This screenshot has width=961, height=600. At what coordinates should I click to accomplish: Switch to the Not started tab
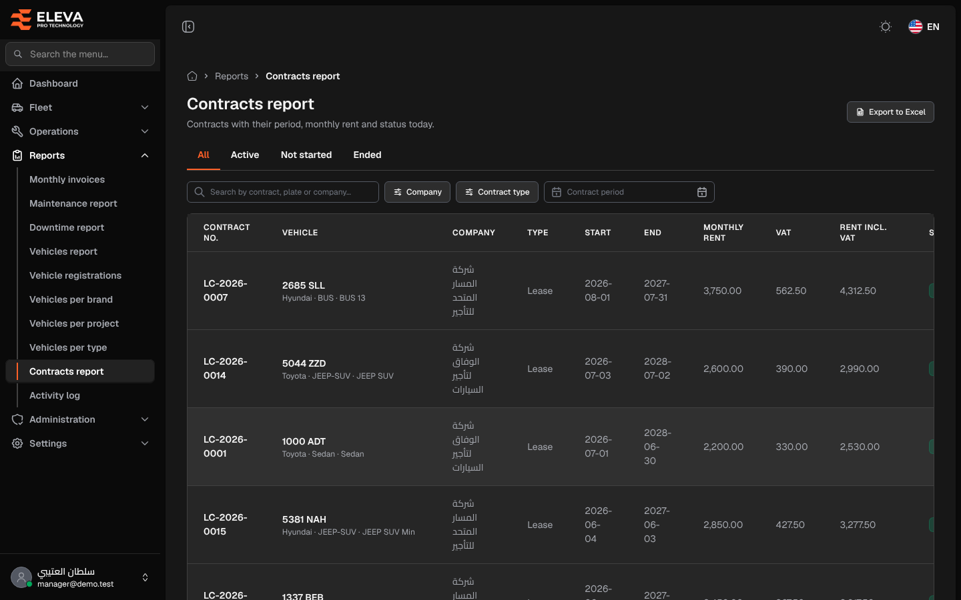coord(306,155)
